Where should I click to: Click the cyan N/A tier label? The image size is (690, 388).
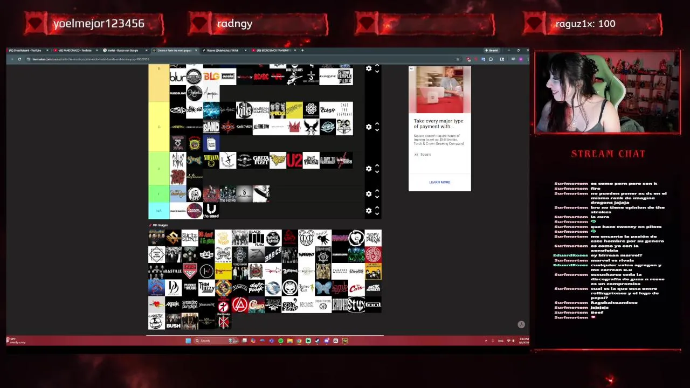tap(158, 211)
